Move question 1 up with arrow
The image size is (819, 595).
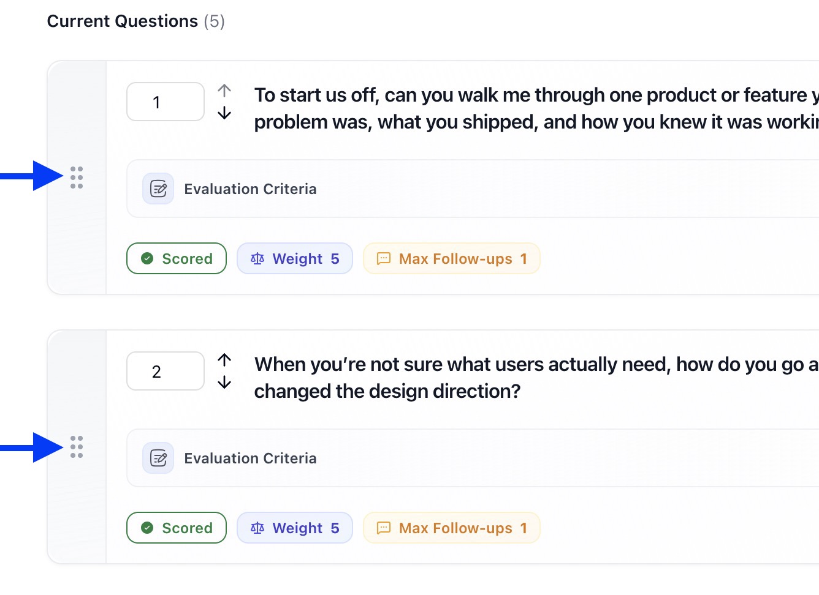click(224, 91)
